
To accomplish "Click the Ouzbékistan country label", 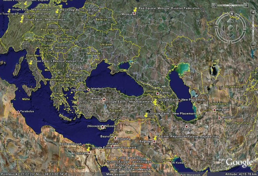I will 233,87.
